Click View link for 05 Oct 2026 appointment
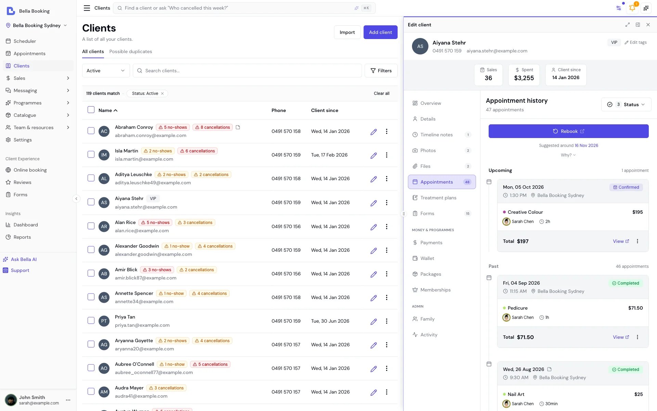Image resolution: width=657 pixels, height=411 pixels. pyautogui.click(x=621, y=241)
